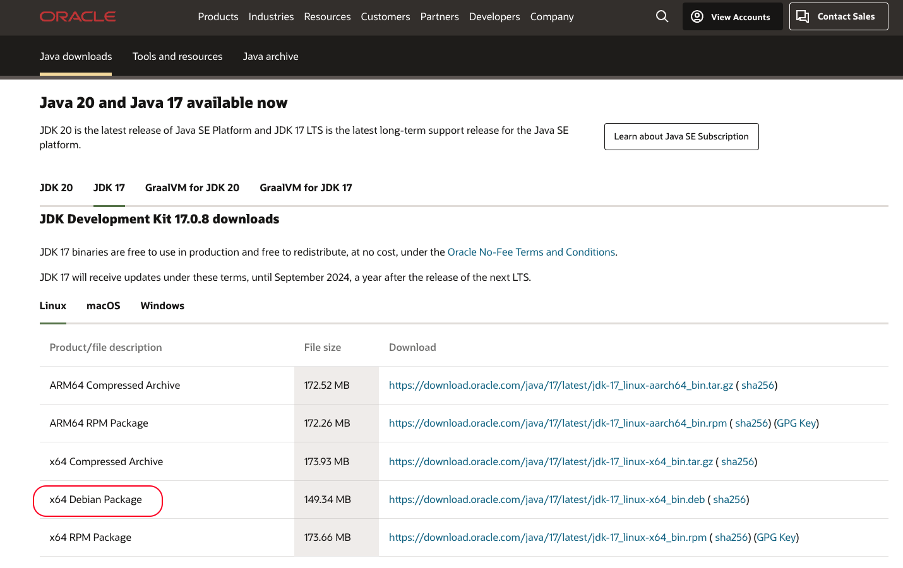Select the Linux platform tab
Screen dimensions: 903x568
coord(53,305)
